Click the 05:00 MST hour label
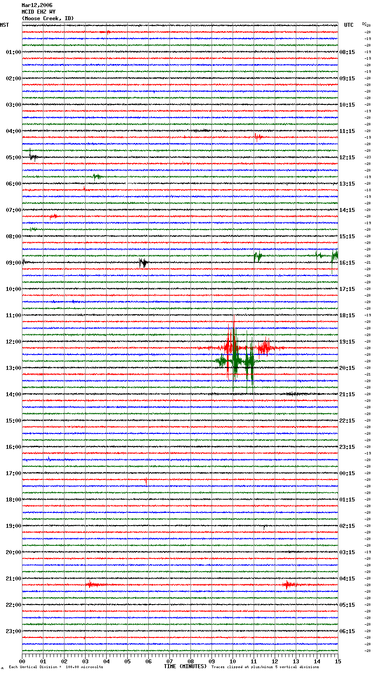This screenshot has height=673, width=373. click(x=14, y=158)
